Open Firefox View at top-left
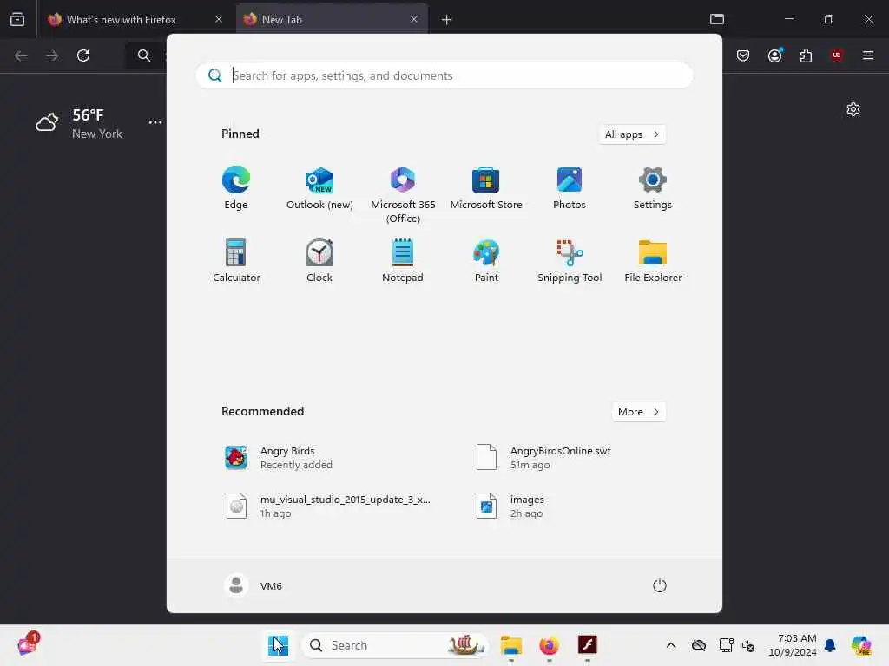 coord(17,19)
